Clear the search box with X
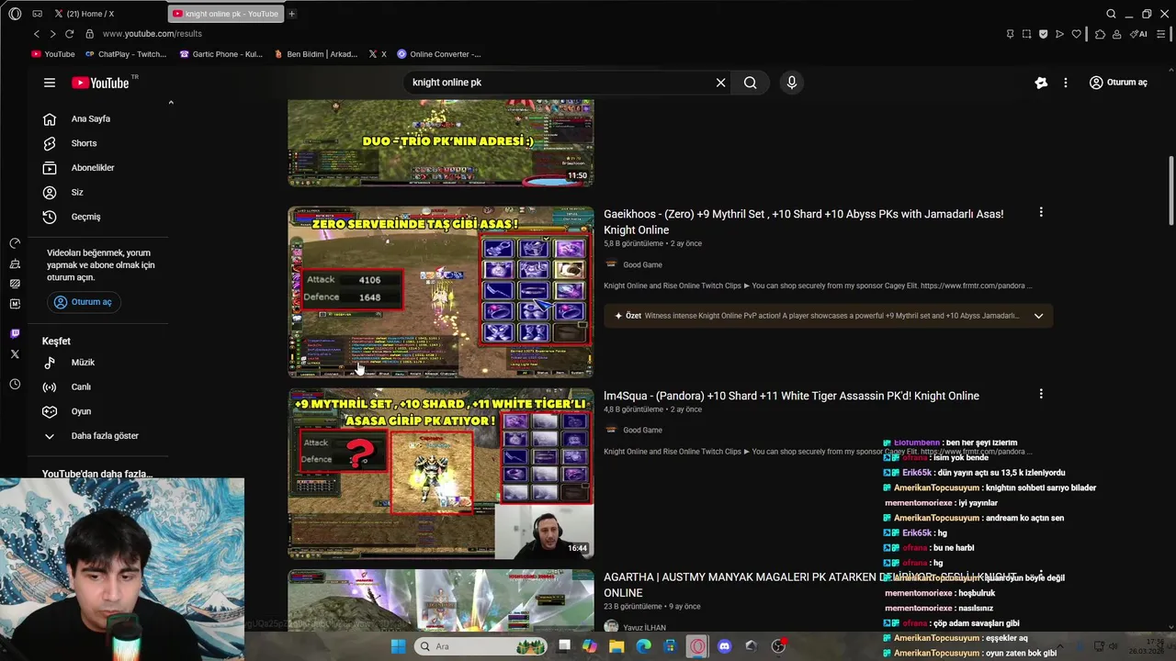Image resolution: width=1176 pixels, height=661 pixels. tap(720, 83)
